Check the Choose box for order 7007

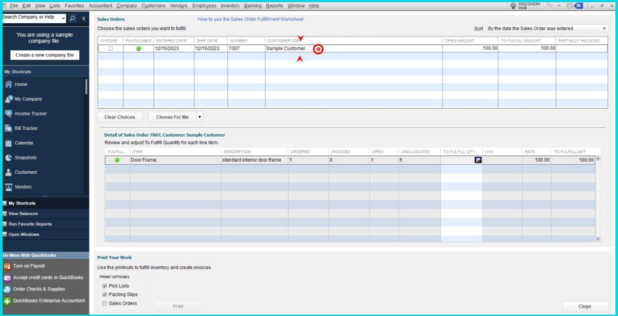pos(111,49)
